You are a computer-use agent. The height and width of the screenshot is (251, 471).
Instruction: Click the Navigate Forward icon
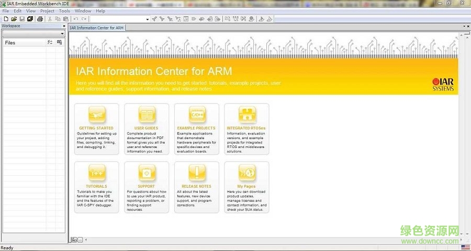click(218, 19)
